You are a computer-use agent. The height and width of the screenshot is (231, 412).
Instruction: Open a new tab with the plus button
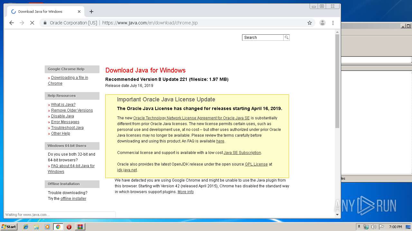pos(91,12)
